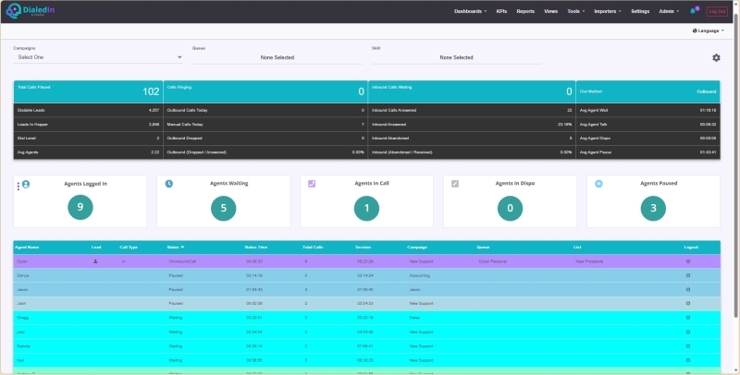Open the three-dot menu on Agents Logged In
The image size is (740, 375).
pos(18,186)
